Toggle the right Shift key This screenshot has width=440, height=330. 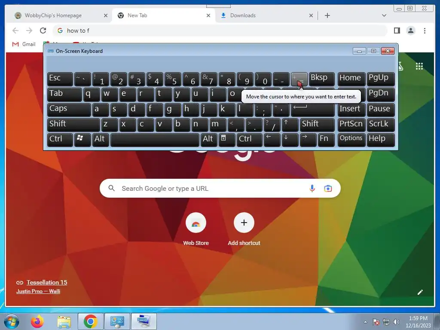[x=318, y=125]
